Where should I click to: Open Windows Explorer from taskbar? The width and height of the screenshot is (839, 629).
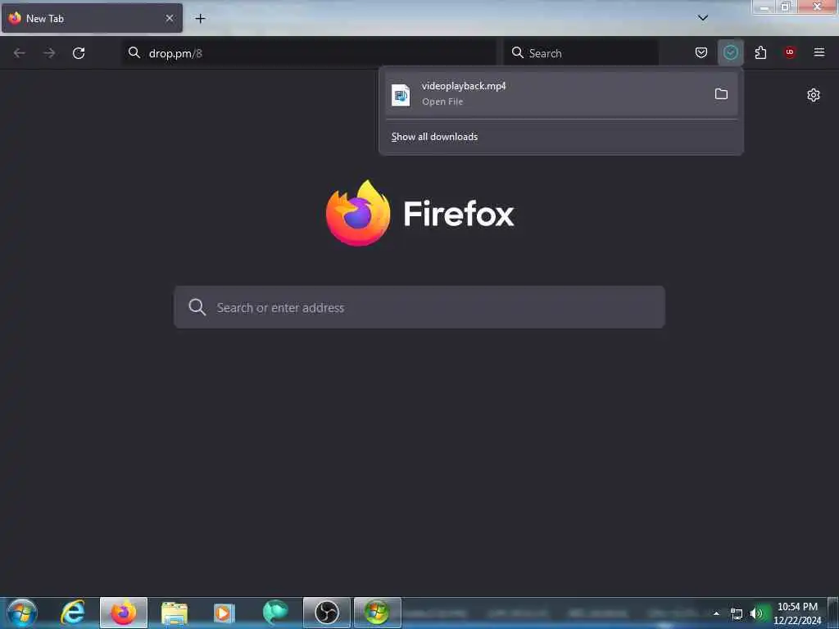175,613
